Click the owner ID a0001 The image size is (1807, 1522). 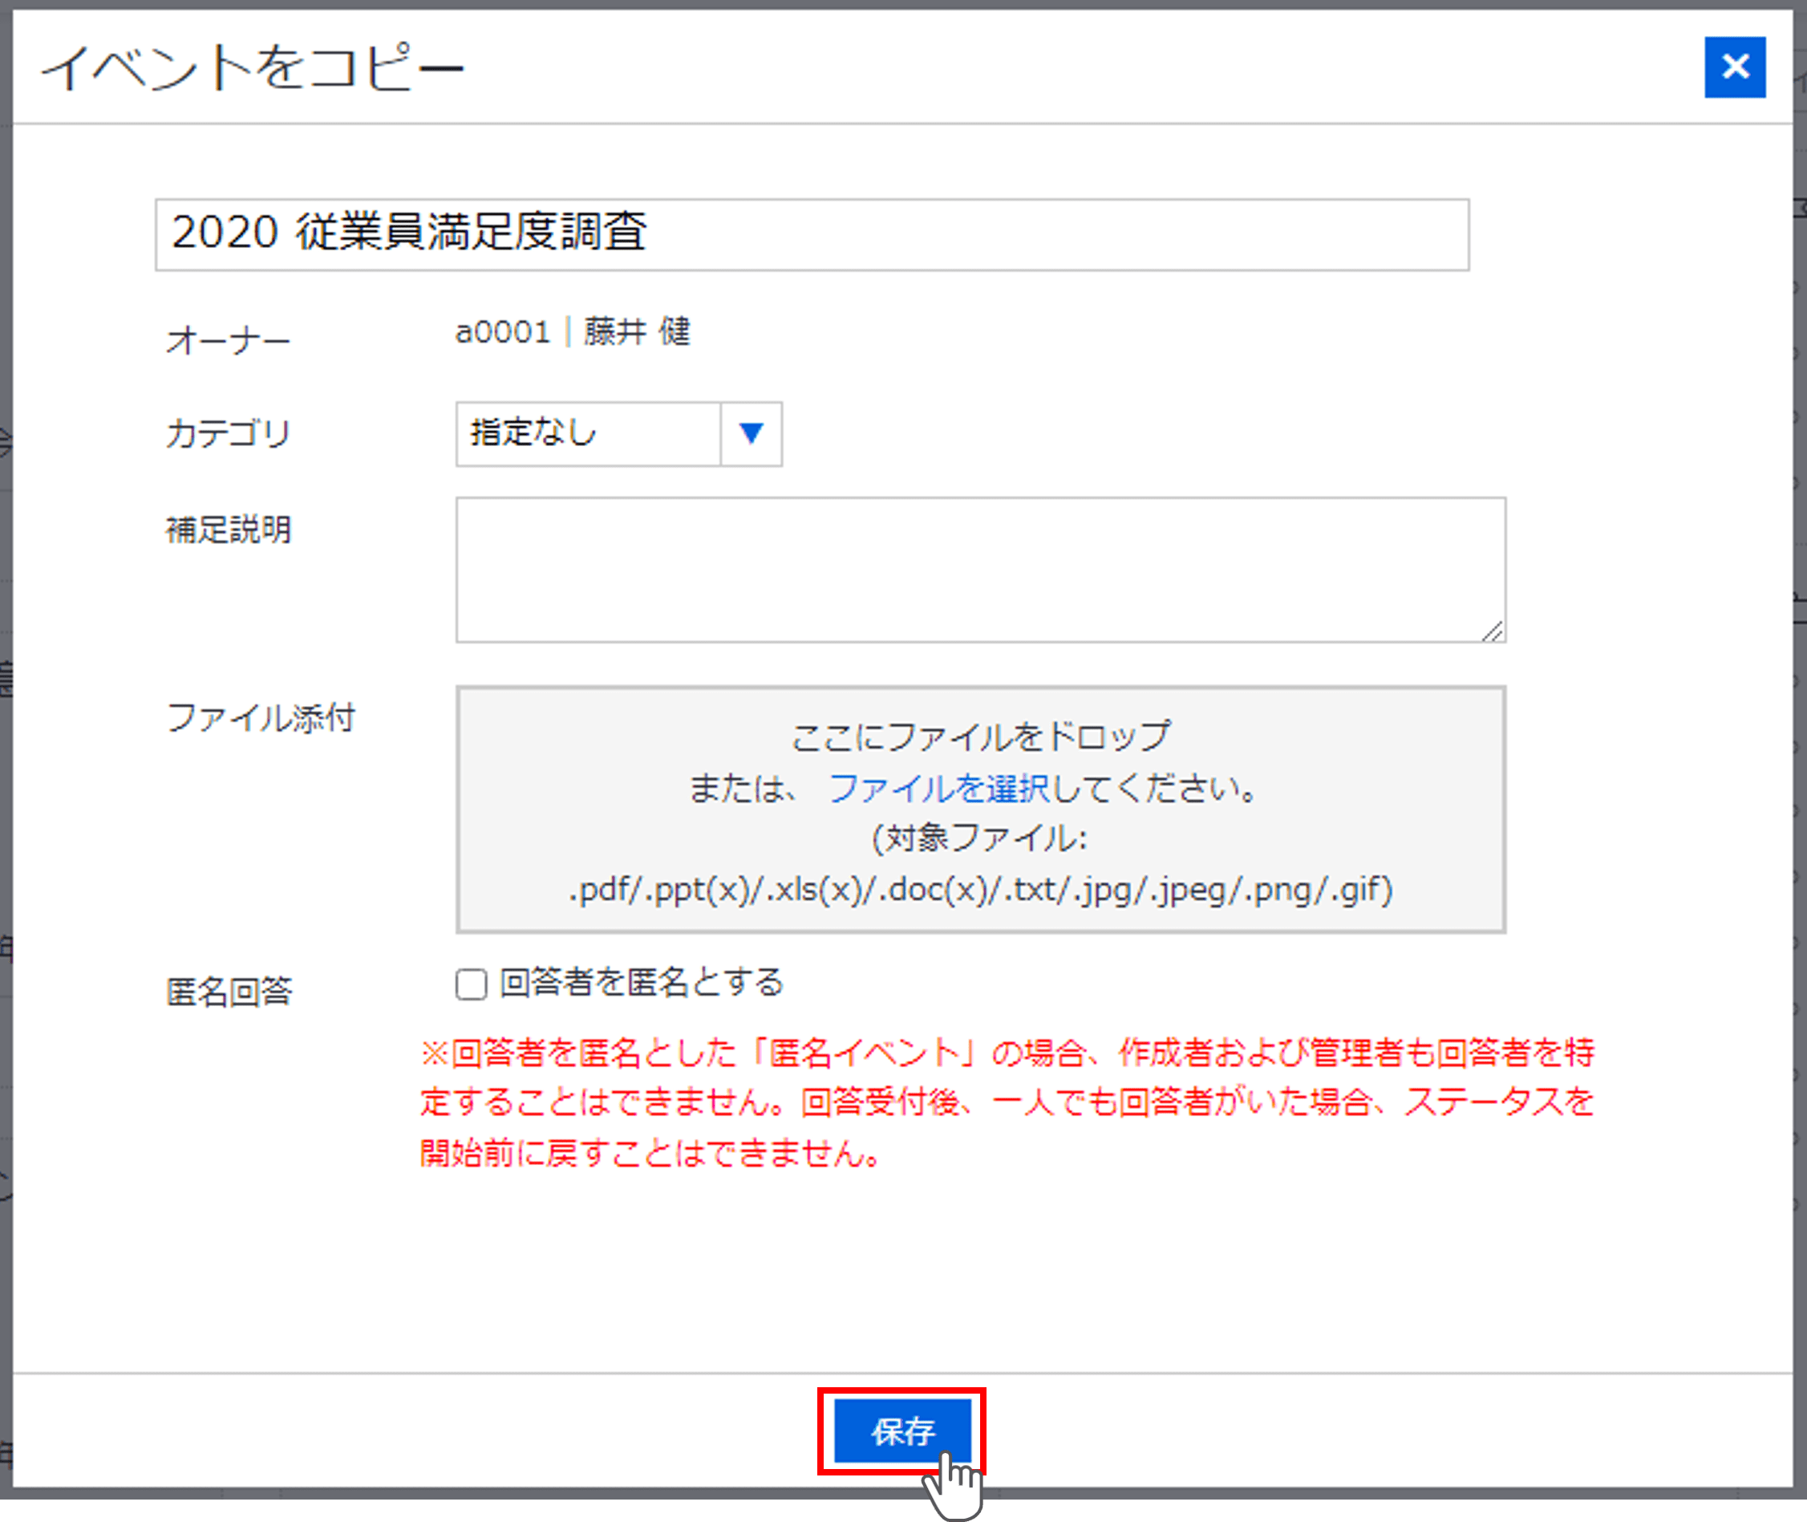[x=502, y=331]
